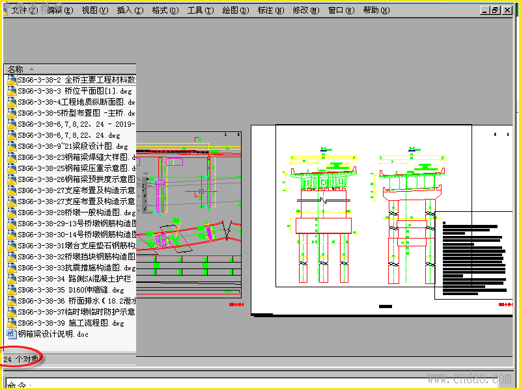Select file name SBG6-3-38-2 全桥主要工程材料数
Image resolution: width=521 pixels, height=390 pixels.
pos(77,80)
